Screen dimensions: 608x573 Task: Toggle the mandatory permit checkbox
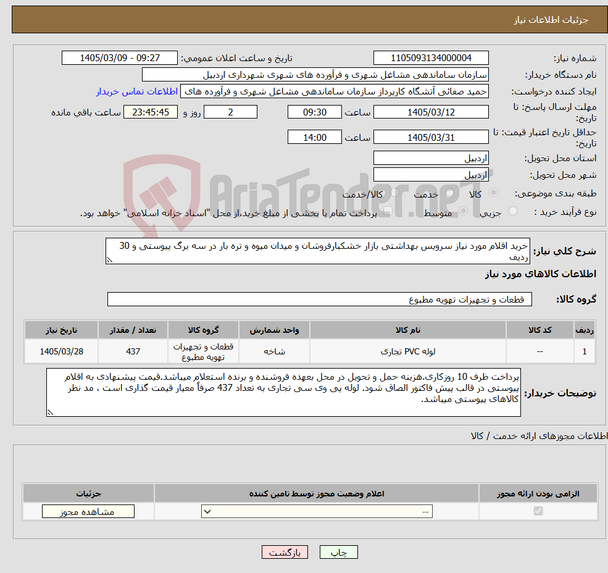538,511
